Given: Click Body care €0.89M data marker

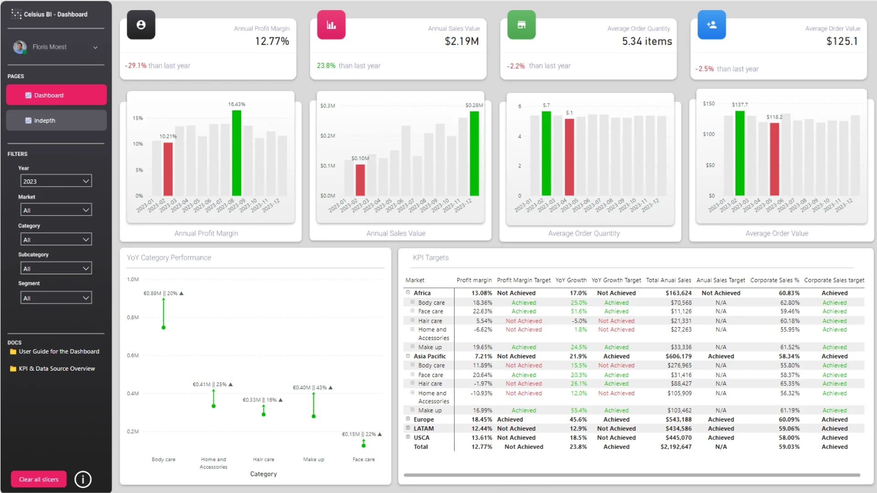Looking at the screenshot, I should pos(164,327).
